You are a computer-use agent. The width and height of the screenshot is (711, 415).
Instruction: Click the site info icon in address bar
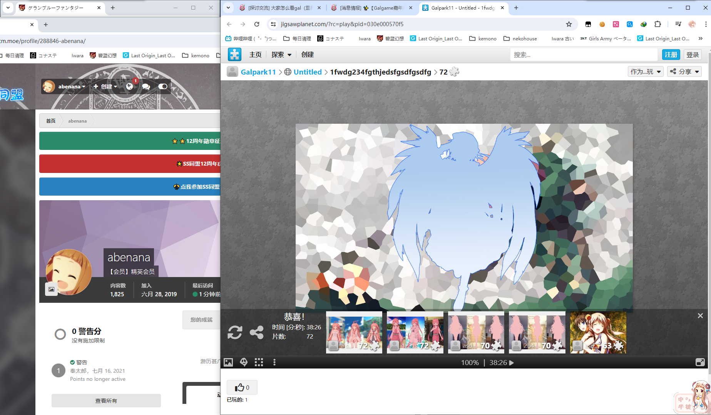click(x=273, y=24)
